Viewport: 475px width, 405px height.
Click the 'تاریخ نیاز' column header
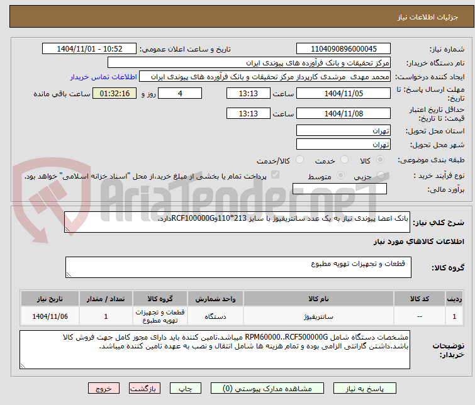(50, 299)
